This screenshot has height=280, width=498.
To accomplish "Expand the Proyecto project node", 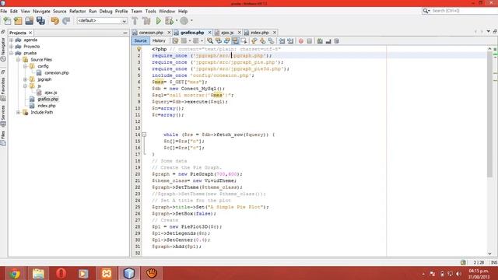I will click(x=12, y=47).
